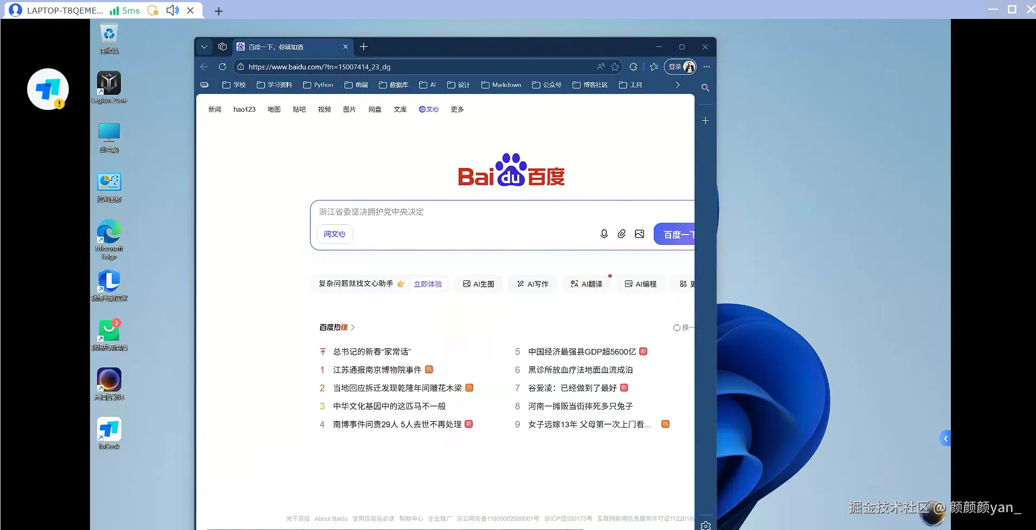Mute remote audio via the speaker icon
The image size is (1036, 530).
click(172, 10)
